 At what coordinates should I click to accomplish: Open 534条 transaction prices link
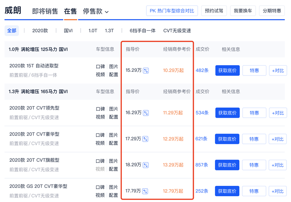click(202, 113)
